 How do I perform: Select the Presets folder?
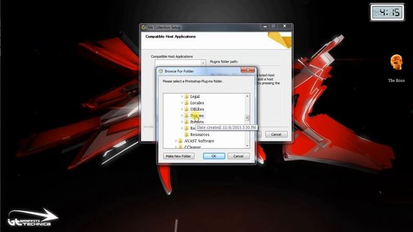click(x=197, y=122)
